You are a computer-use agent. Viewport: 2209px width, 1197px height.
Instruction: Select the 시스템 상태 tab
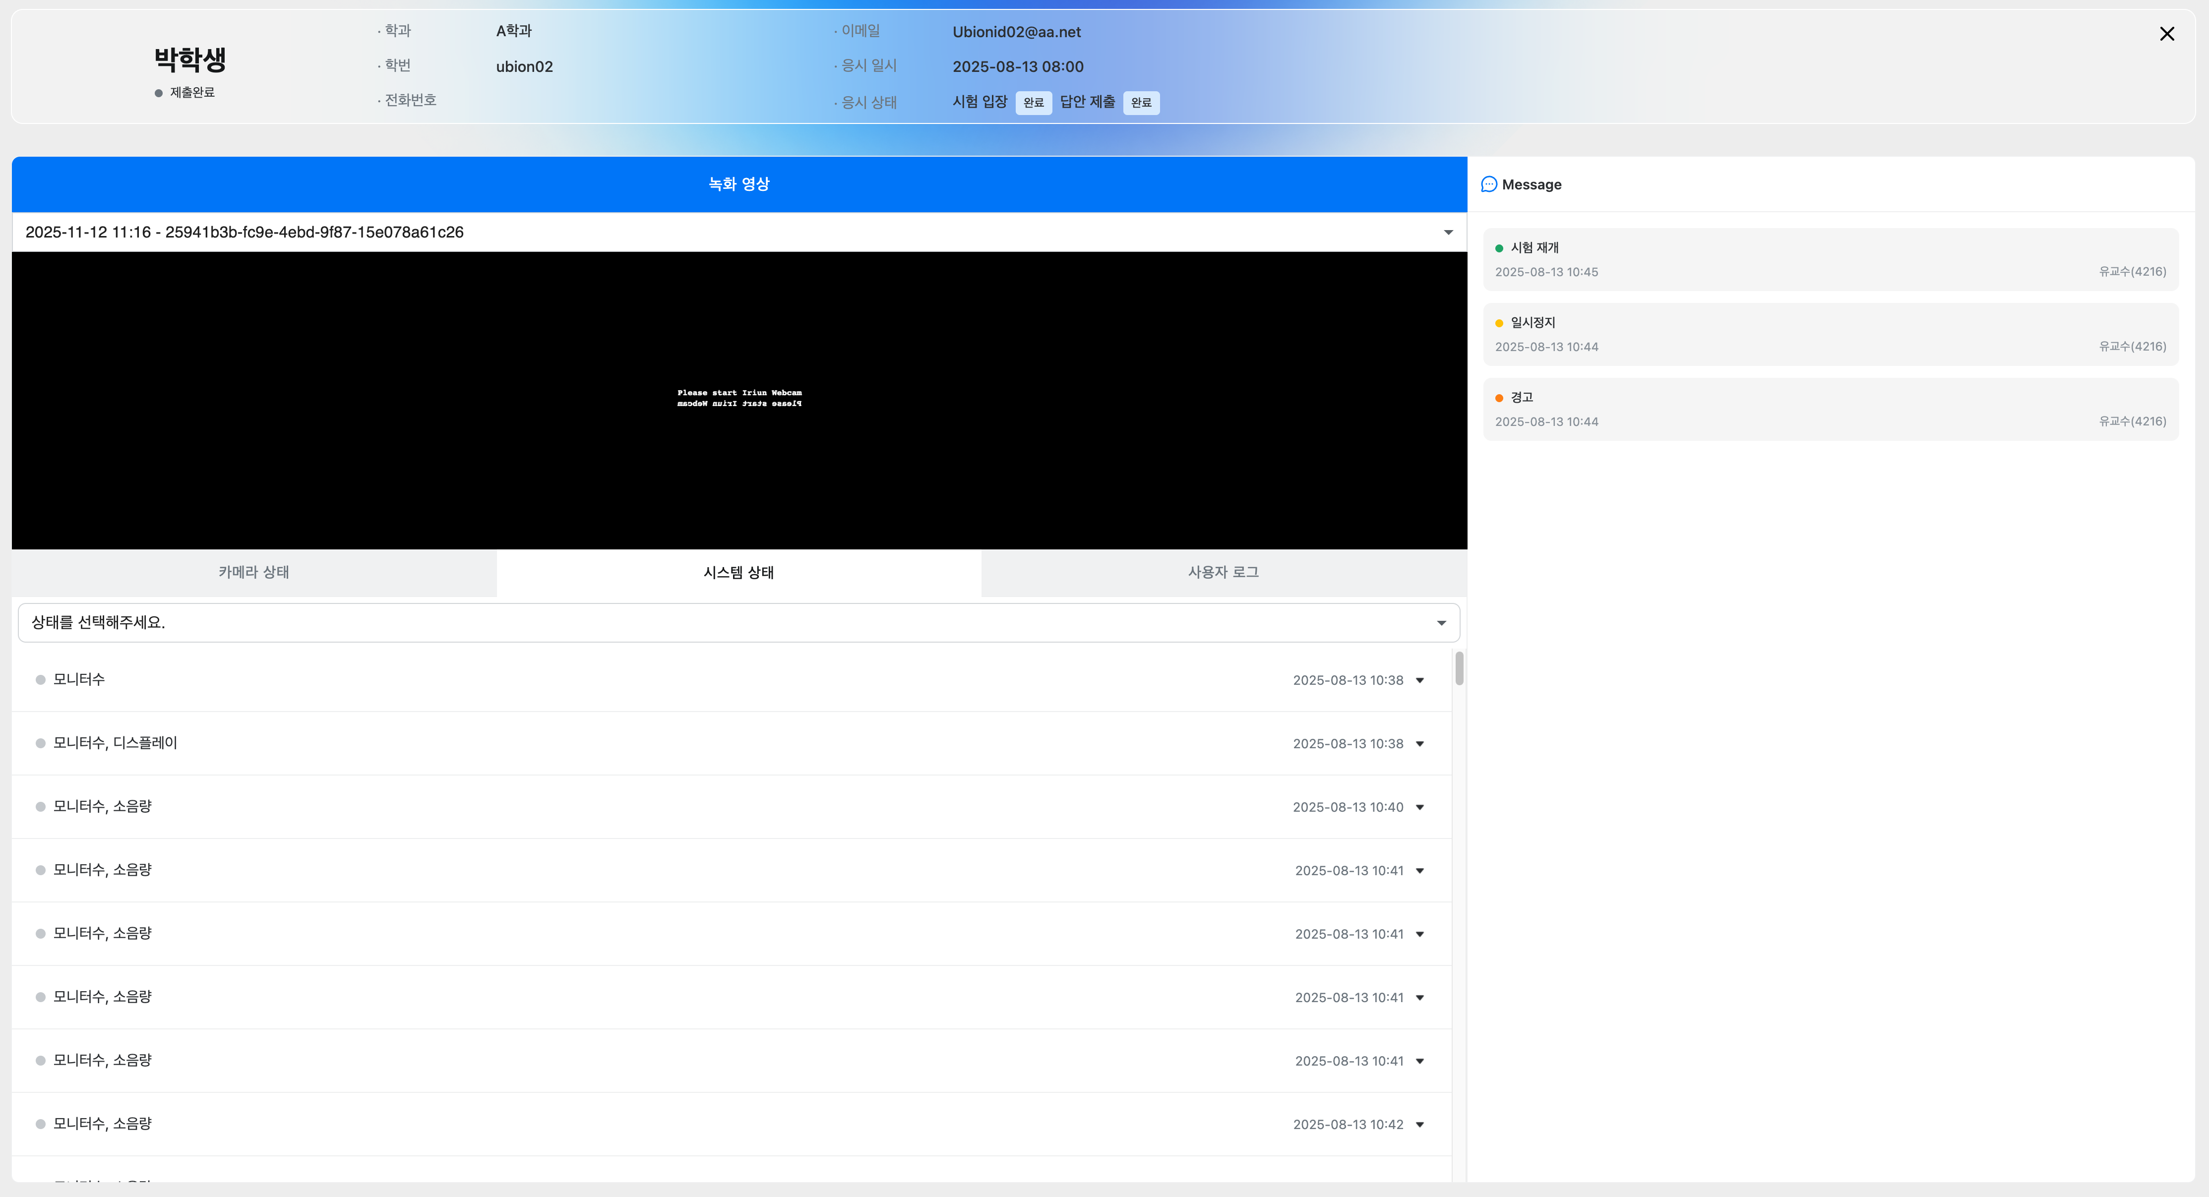tap(738, 572)
